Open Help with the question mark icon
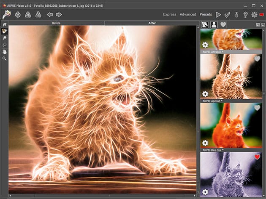Screen dimensions: 266x199 click(x=245, y=14)
